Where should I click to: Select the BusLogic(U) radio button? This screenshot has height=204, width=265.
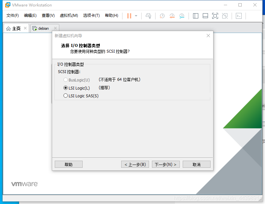[x=65, y=80]
